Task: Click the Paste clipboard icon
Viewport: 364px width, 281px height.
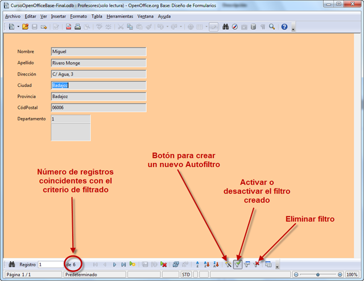Action: click(x=139, y=27)
